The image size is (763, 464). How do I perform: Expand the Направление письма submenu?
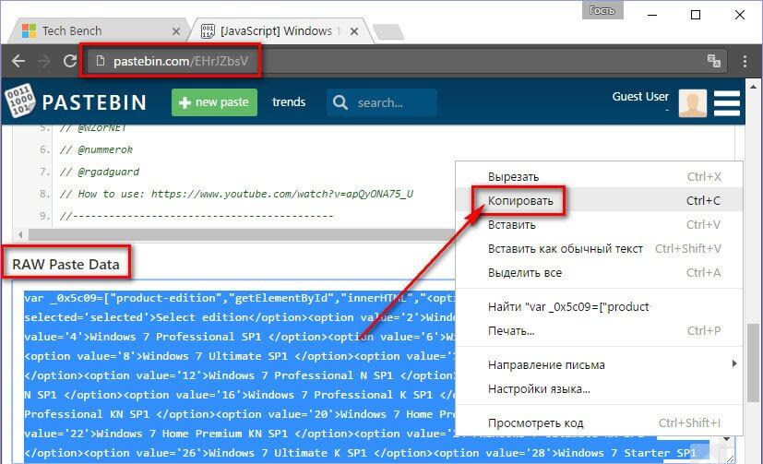click(599, 364)
